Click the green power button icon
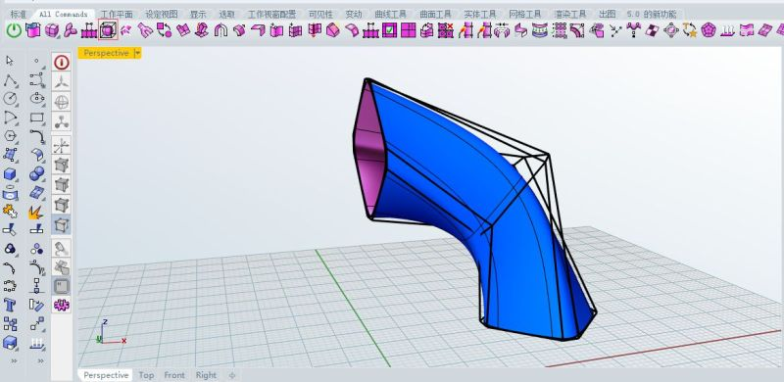Screen dimensions: 784x382 coord(14,30)
